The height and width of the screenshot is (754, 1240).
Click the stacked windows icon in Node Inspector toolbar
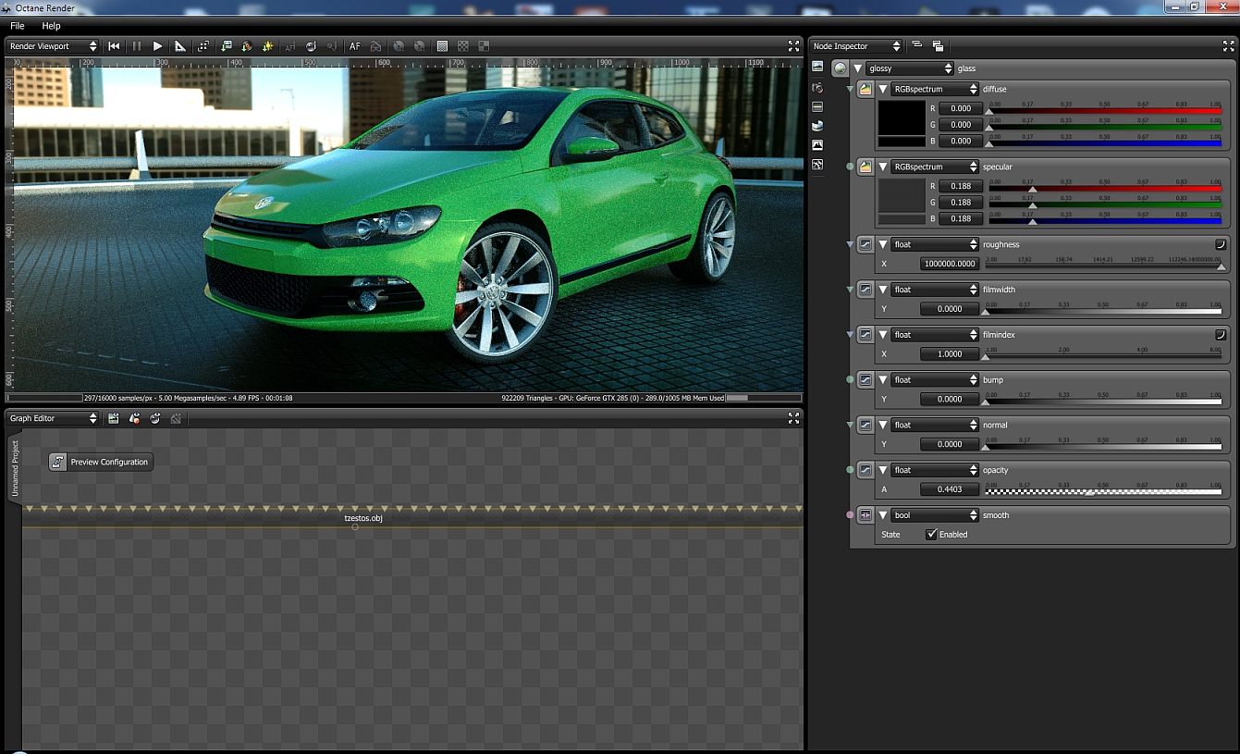coord(938,46)
